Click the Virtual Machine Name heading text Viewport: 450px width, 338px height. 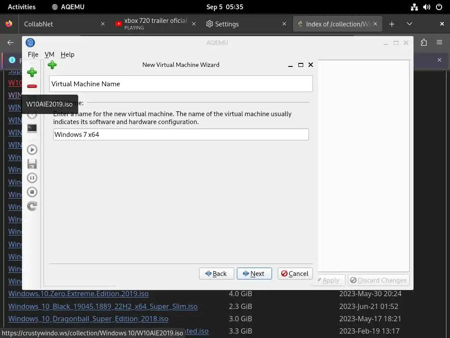coord(86,84)
